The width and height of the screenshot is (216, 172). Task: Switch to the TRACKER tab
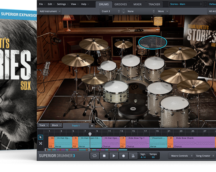(x=154, y=4)
